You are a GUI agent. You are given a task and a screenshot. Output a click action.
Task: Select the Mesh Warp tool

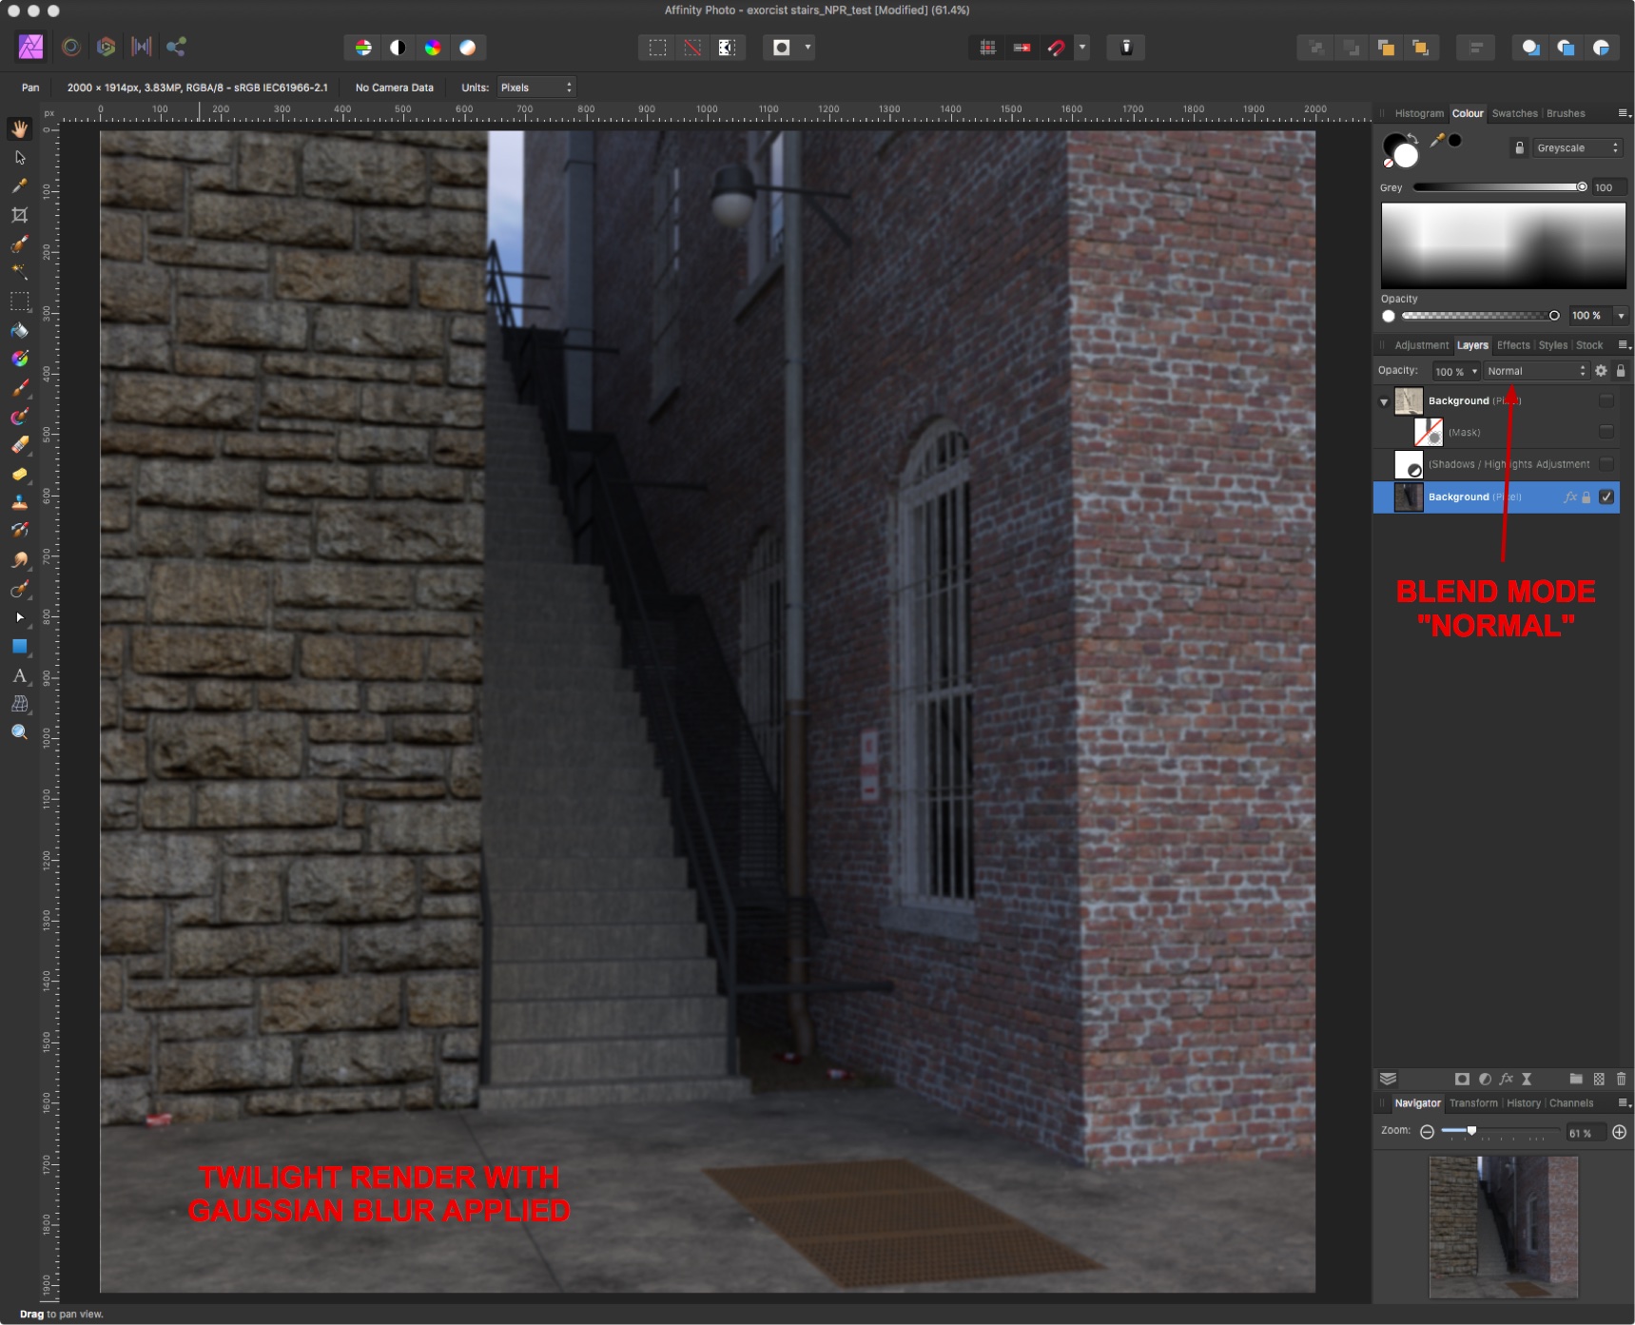pos(19,704)
